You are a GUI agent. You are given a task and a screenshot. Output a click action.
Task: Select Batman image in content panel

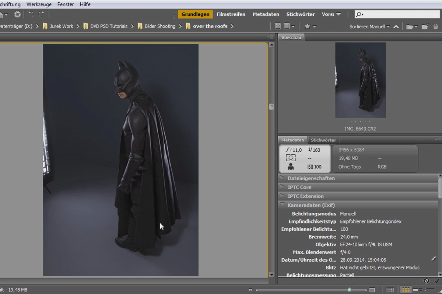[121, 160]
